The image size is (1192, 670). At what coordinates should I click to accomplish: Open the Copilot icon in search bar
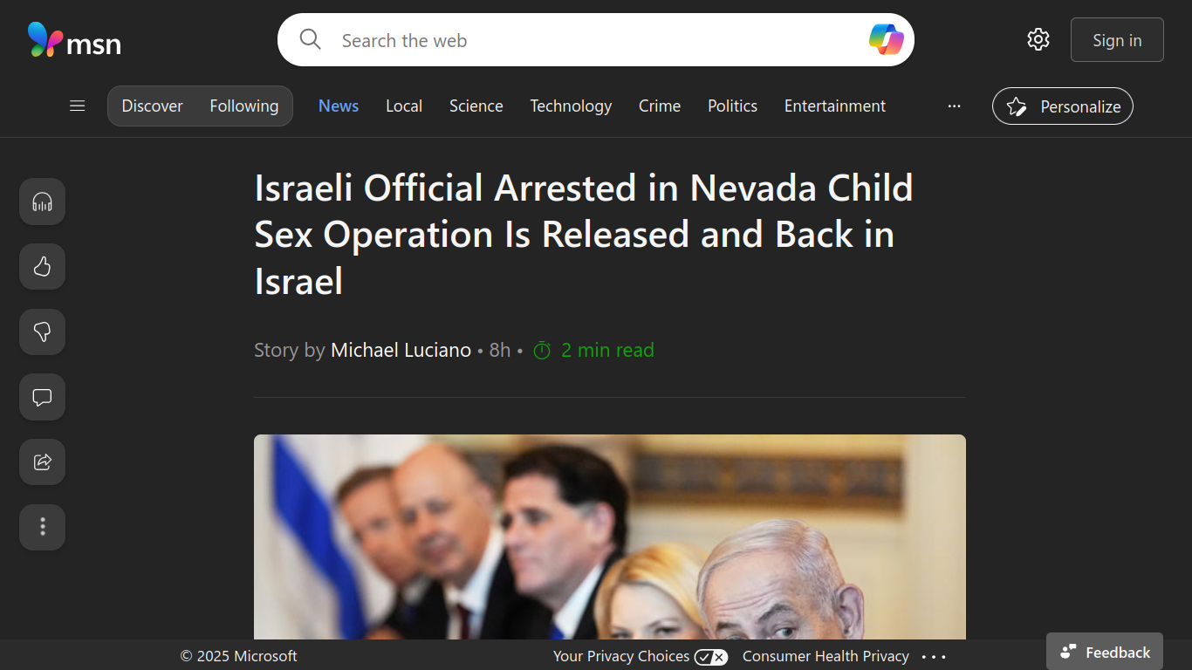[886, 40]
